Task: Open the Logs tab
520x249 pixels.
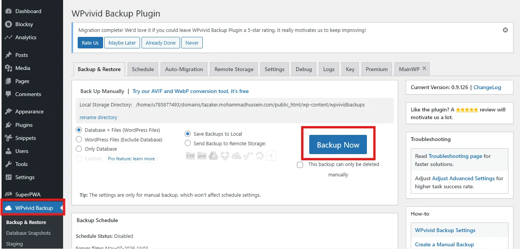Action: (329, 69)
